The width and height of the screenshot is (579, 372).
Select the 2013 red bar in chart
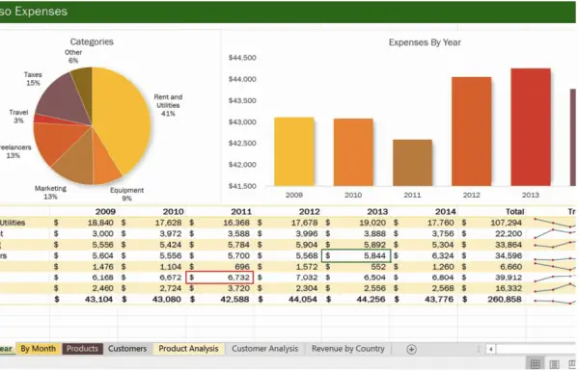coord(531,127)
